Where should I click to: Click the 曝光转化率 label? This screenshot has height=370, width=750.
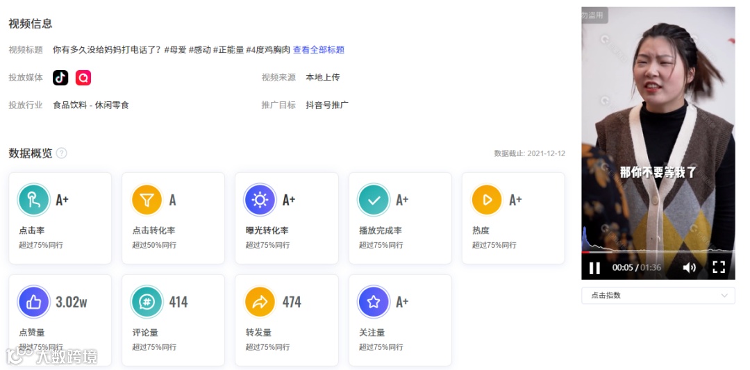click(x=267, y=230)
